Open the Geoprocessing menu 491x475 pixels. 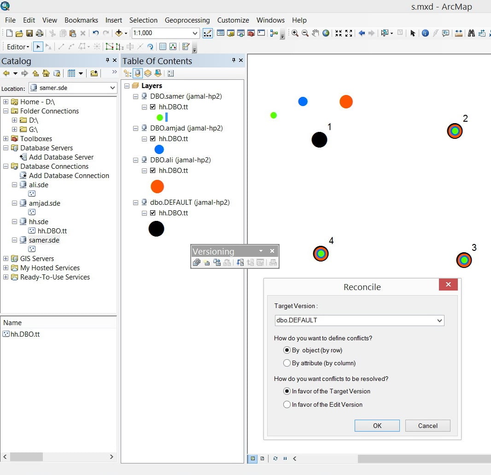(x=187, y=20)
